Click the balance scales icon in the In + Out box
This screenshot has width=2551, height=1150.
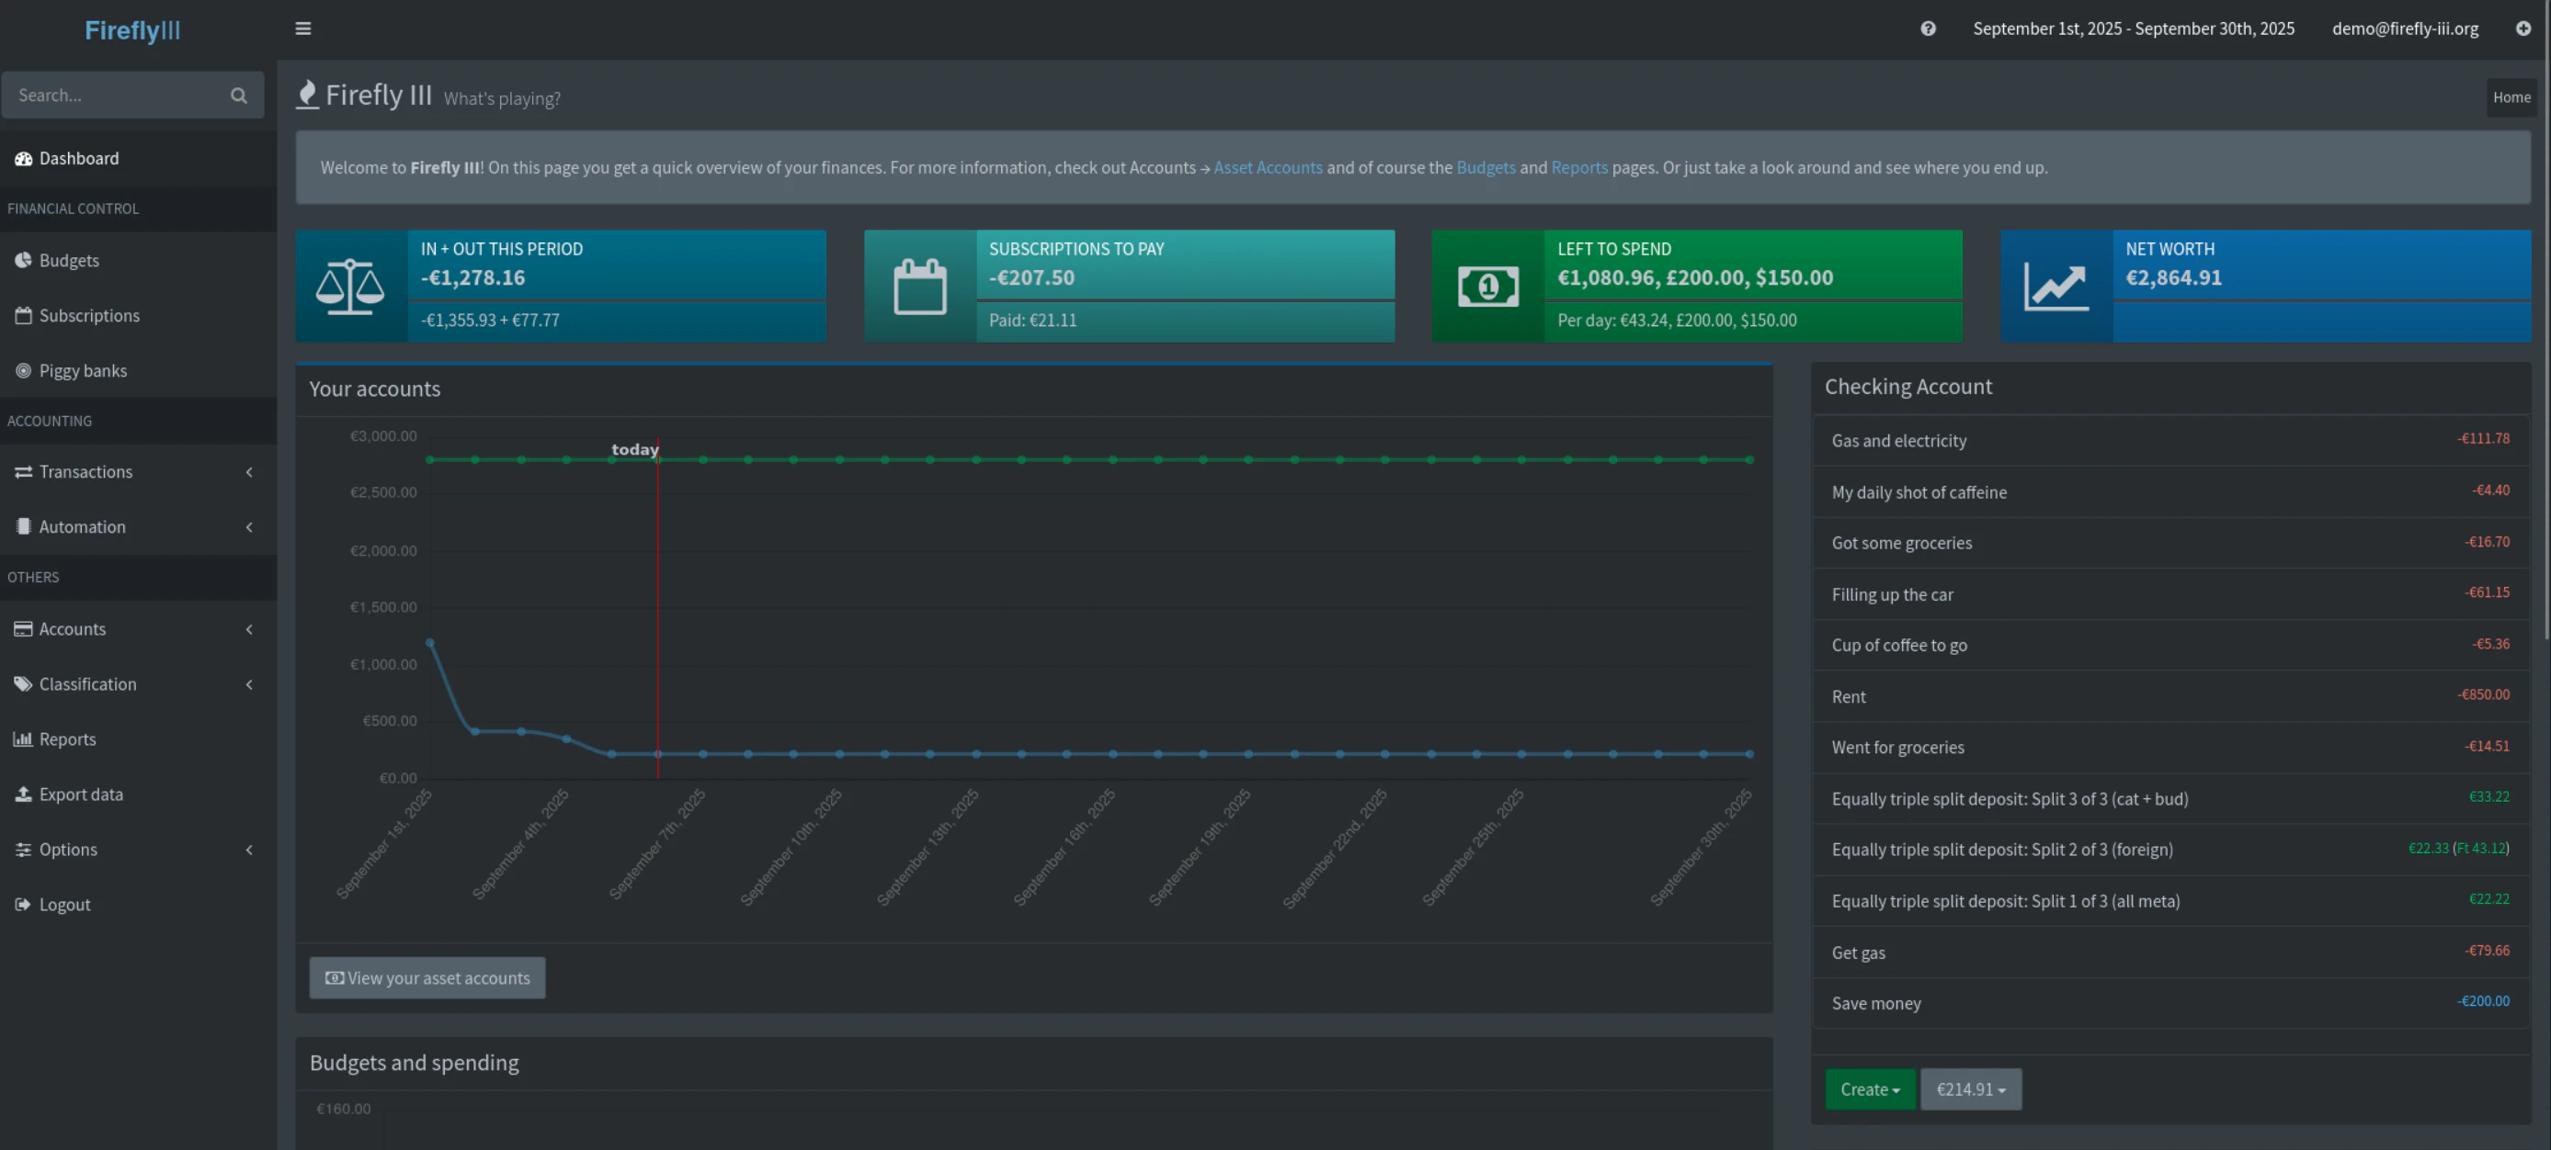click(x=350, y=287)
